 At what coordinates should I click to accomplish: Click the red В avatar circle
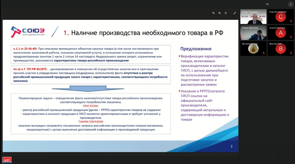(x=280, y=49)
